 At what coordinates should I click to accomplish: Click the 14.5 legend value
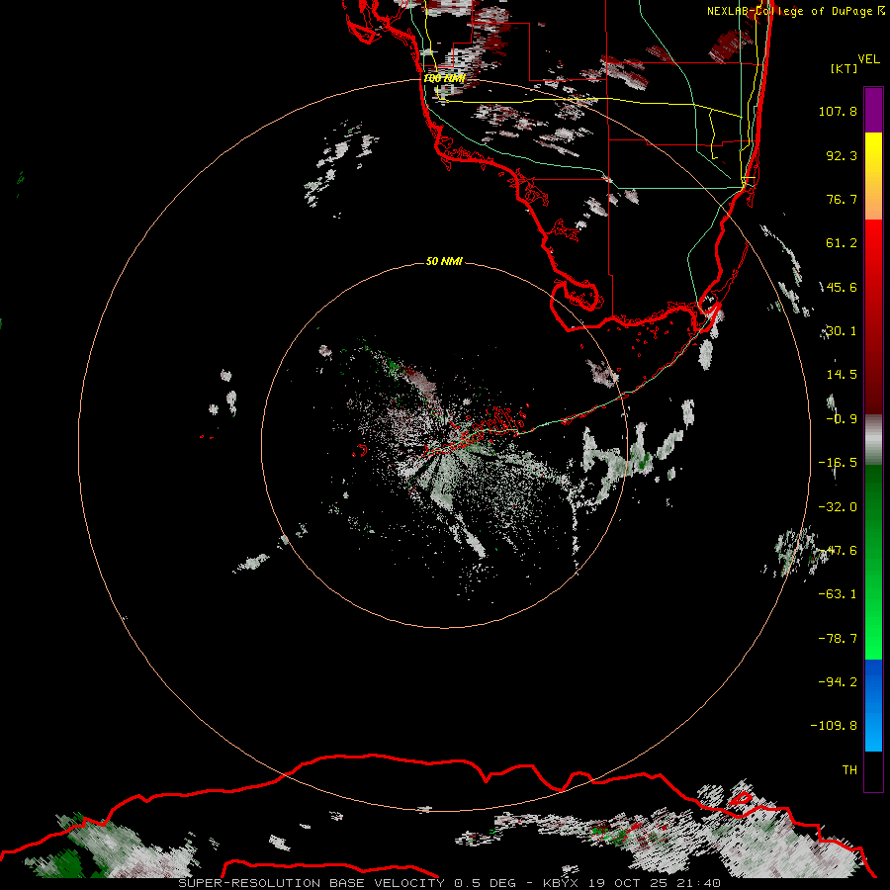[842, 375]
